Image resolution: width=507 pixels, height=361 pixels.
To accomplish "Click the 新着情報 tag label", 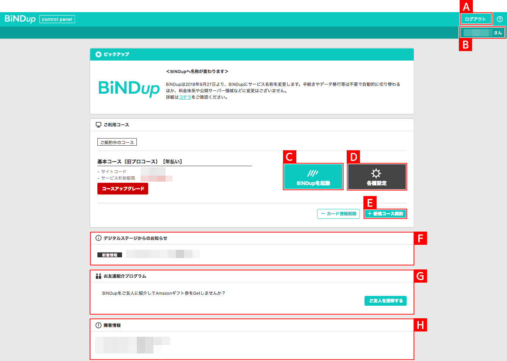I will click(110, 254).
